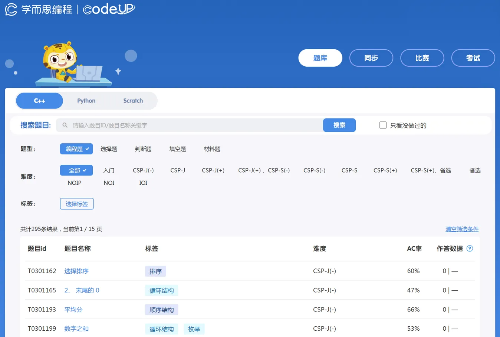The image size is (500, 337).
Task: Click the CodeUp logo in header
Action: [109, 9]
